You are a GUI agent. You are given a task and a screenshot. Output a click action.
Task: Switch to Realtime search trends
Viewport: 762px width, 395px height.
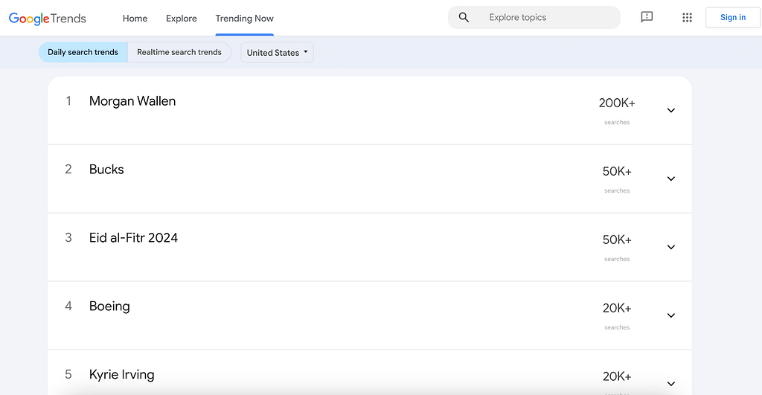pyautogui.click(x=179, y=52)
